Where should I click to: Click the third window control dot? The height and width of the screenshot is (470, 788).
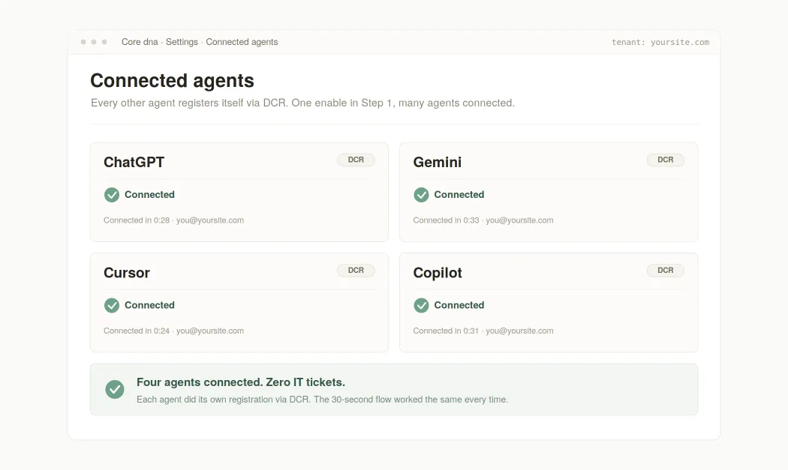(x=104, y=42)
